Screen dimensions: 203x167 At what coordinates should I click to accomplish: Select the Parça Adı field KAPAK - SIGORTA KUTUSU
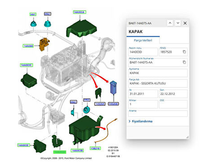coord(158,83)
